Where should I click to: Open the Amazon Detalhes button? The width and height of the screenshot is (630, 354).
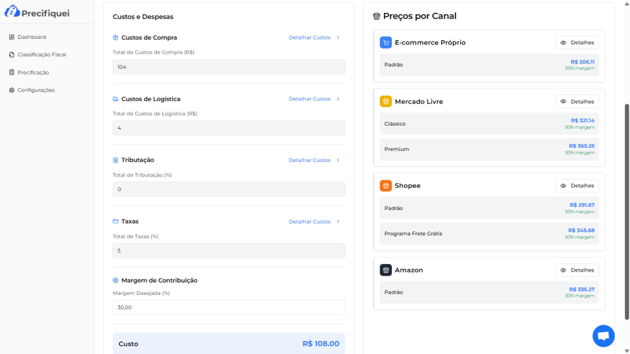point(577,270)
